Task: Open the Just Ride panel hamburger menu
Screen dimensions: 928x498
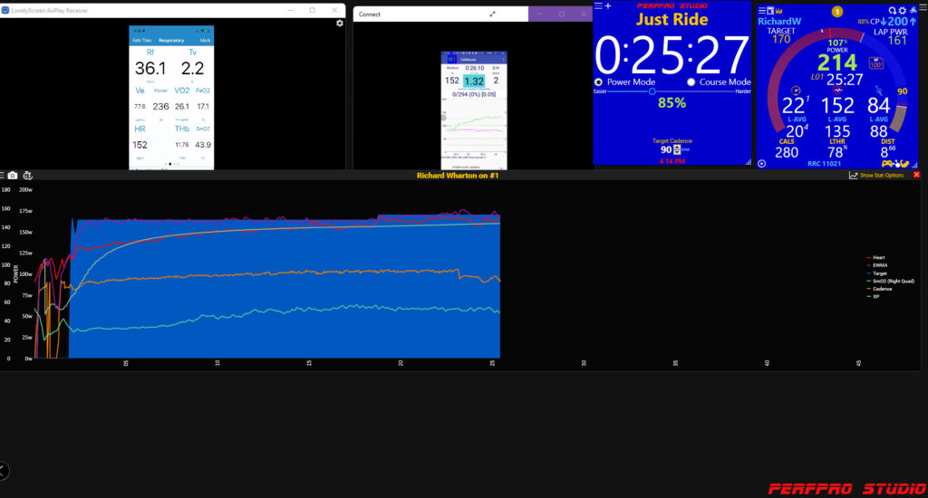Action: (x=598, y=6)
